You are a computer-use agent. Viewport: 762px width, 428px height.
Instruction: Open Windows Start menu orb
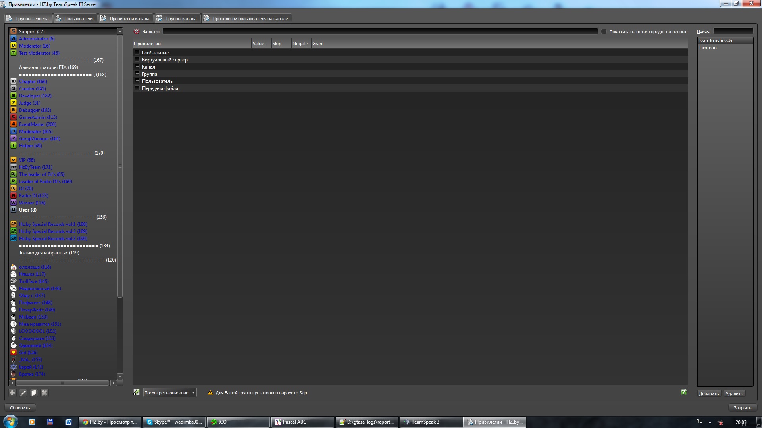(11, 421)
